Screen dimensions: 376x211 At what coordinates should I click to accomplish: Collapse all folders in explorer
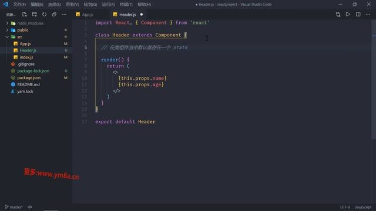54,14
